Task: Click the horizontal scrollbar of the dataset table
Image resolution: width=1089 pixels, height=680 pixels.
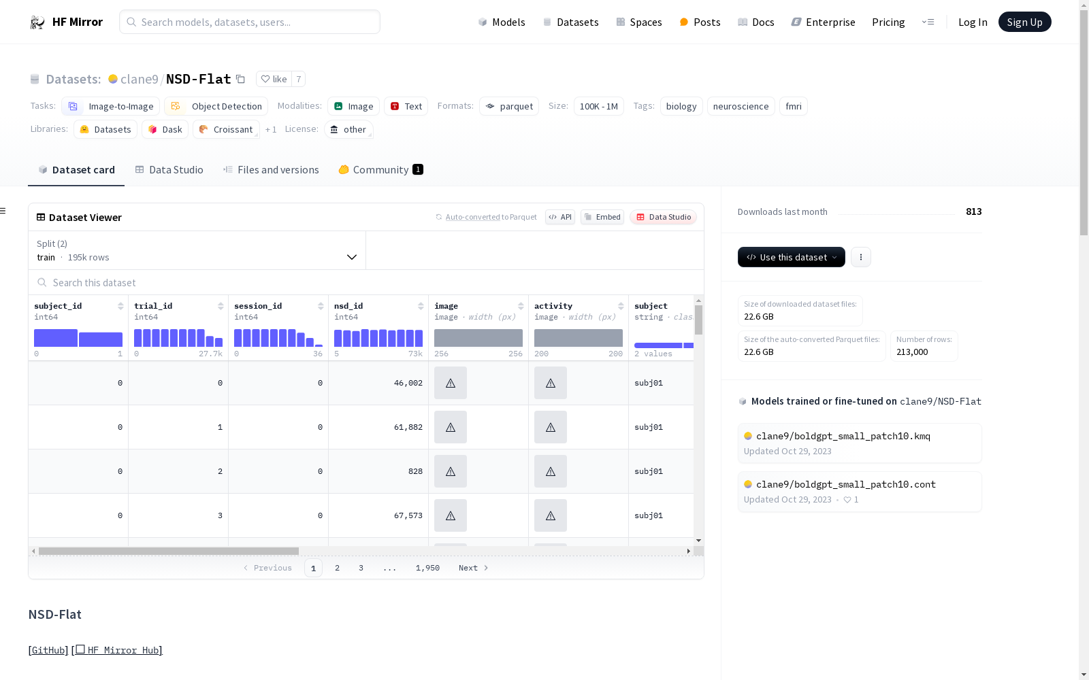Action: point(169,551)
